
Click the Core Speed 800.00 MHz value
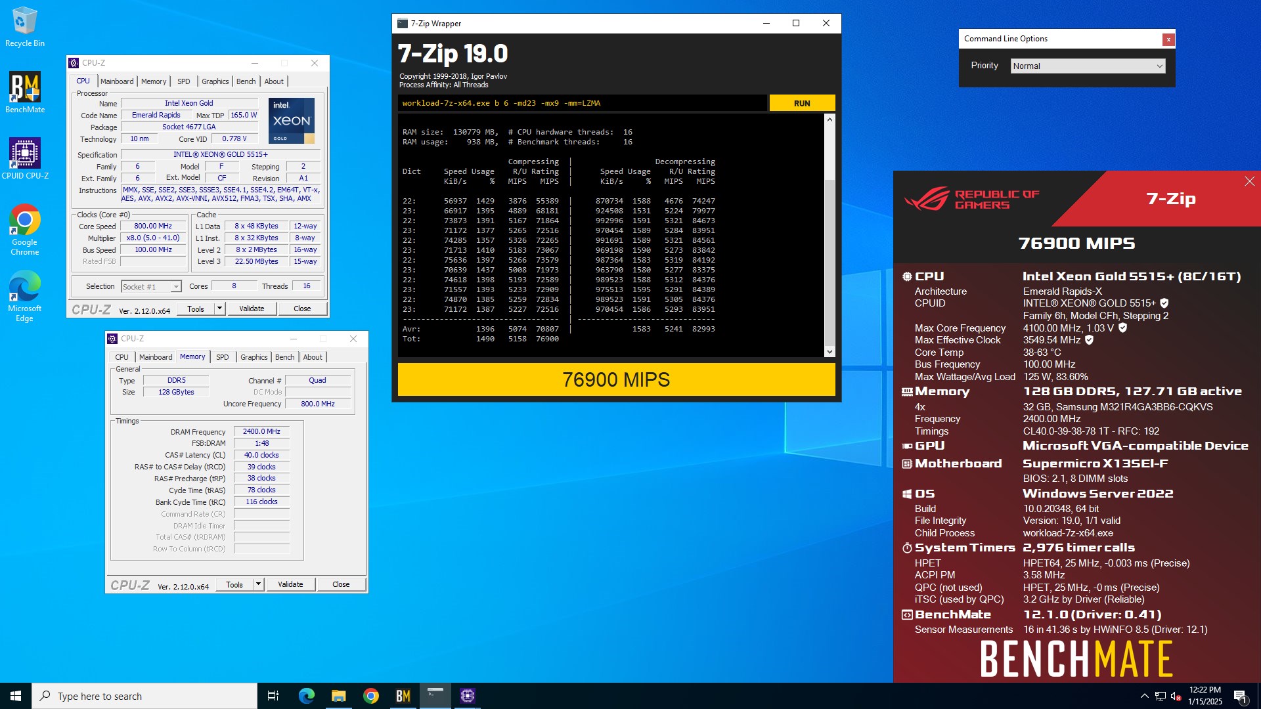click(153, 226)
